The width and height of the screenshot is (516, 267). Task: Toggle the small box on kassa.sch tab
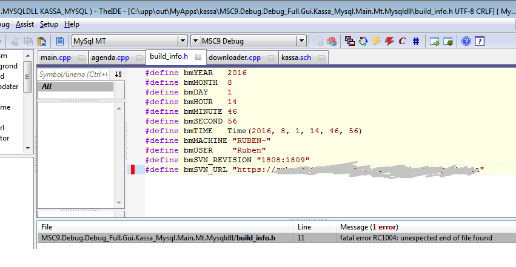(320, 58)
